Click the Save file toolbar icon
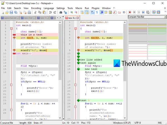The image size is (167, 125). click(x=12, y=13)
